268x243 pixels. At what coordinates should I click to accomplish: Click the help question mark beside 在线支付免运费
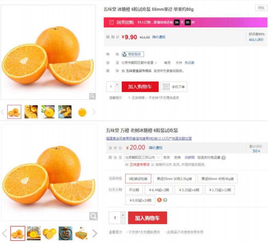(x=223, y=158)
